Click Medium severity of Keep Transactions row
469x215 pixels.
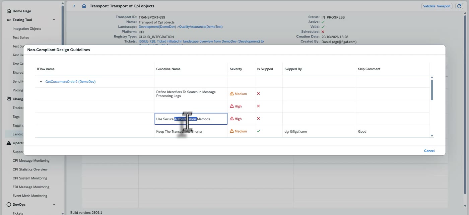(x=238, y=131)
